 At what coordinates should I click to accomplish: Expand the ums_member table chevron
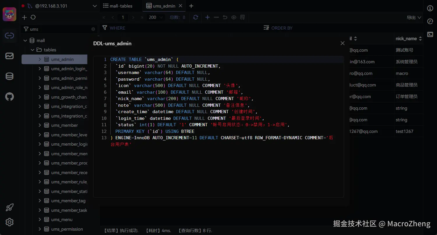point(40,125)
